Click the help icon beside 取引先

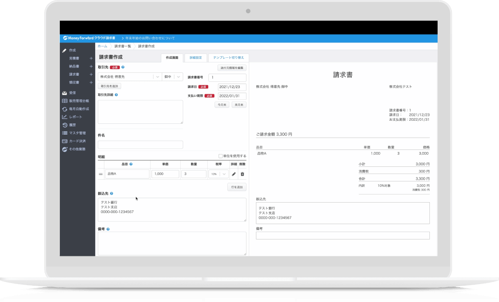point(123,67)
